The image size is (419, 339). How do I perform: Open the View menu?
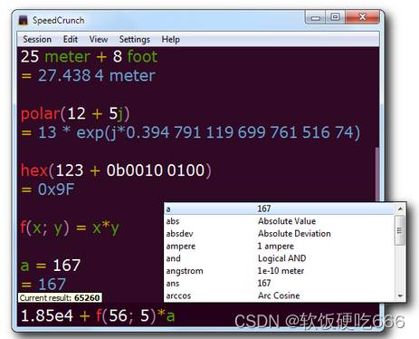point(99,39)
